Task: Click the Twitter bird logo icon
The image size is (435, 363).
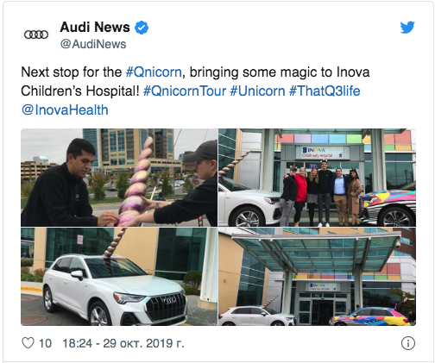Action: tap(407, 28)
